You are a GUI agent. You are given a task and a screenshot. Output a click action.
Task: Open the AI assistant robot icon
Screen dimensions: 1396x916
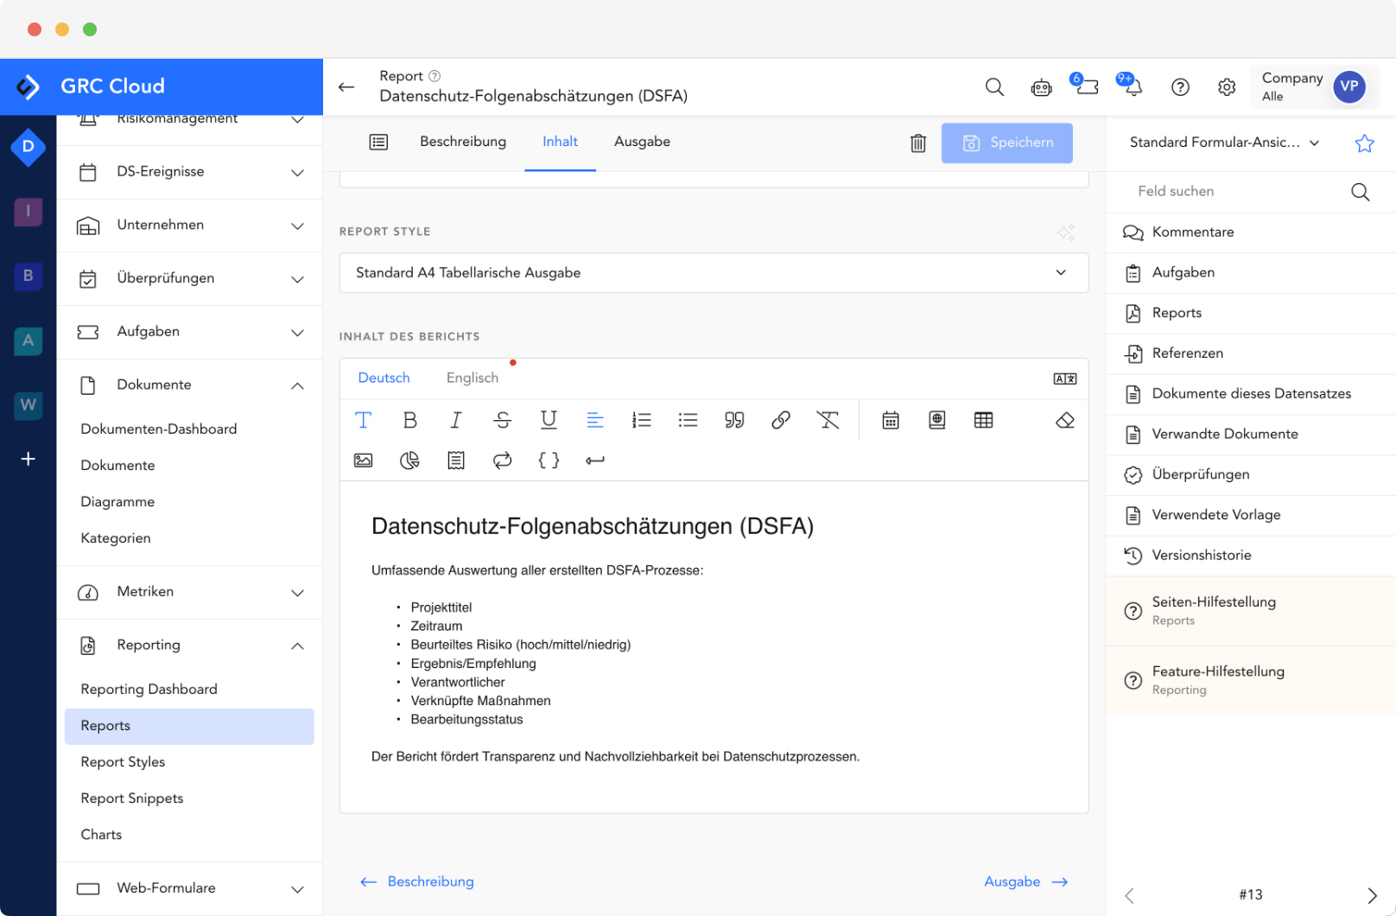(x=1041, y=86)
